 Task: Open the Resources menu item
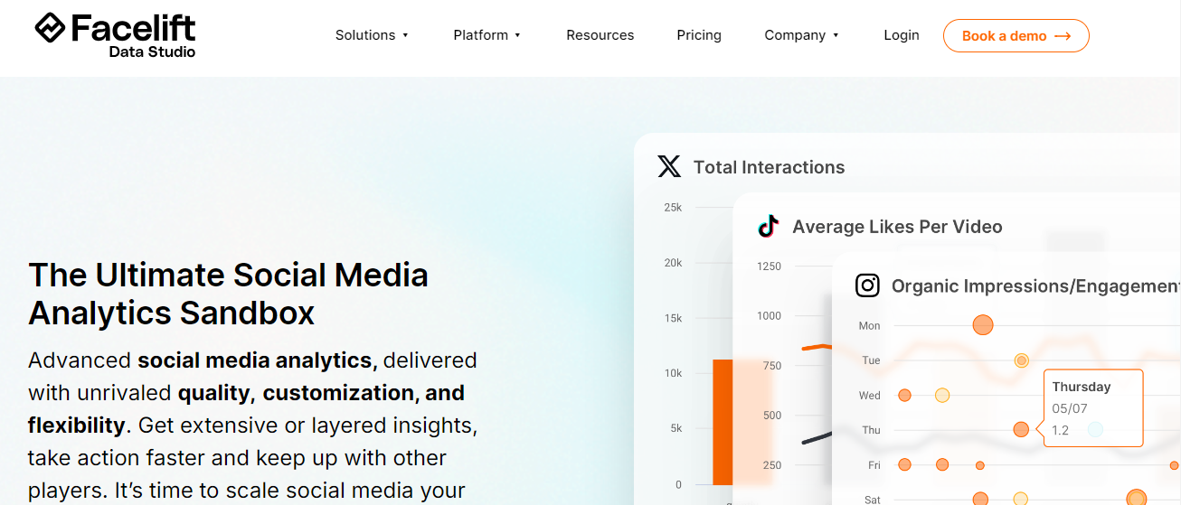(600, 35)
